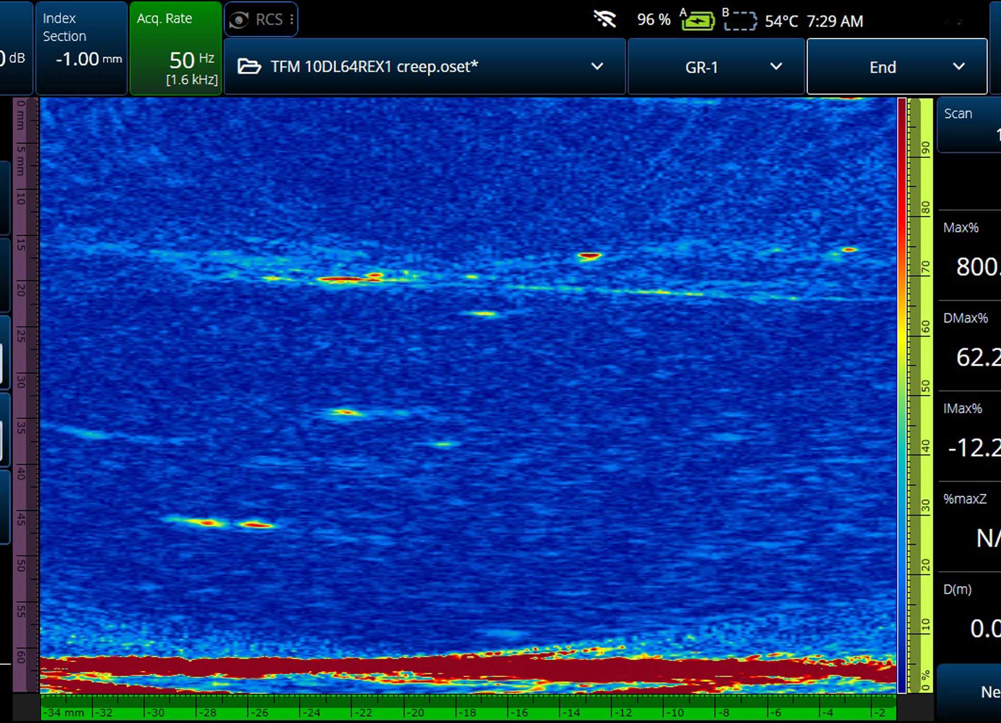This screenshot has width=1001, height=723.
Task: Expand the TFM 10DL64REX1 creep.oset file dropdown
Action: coord(597,67)
